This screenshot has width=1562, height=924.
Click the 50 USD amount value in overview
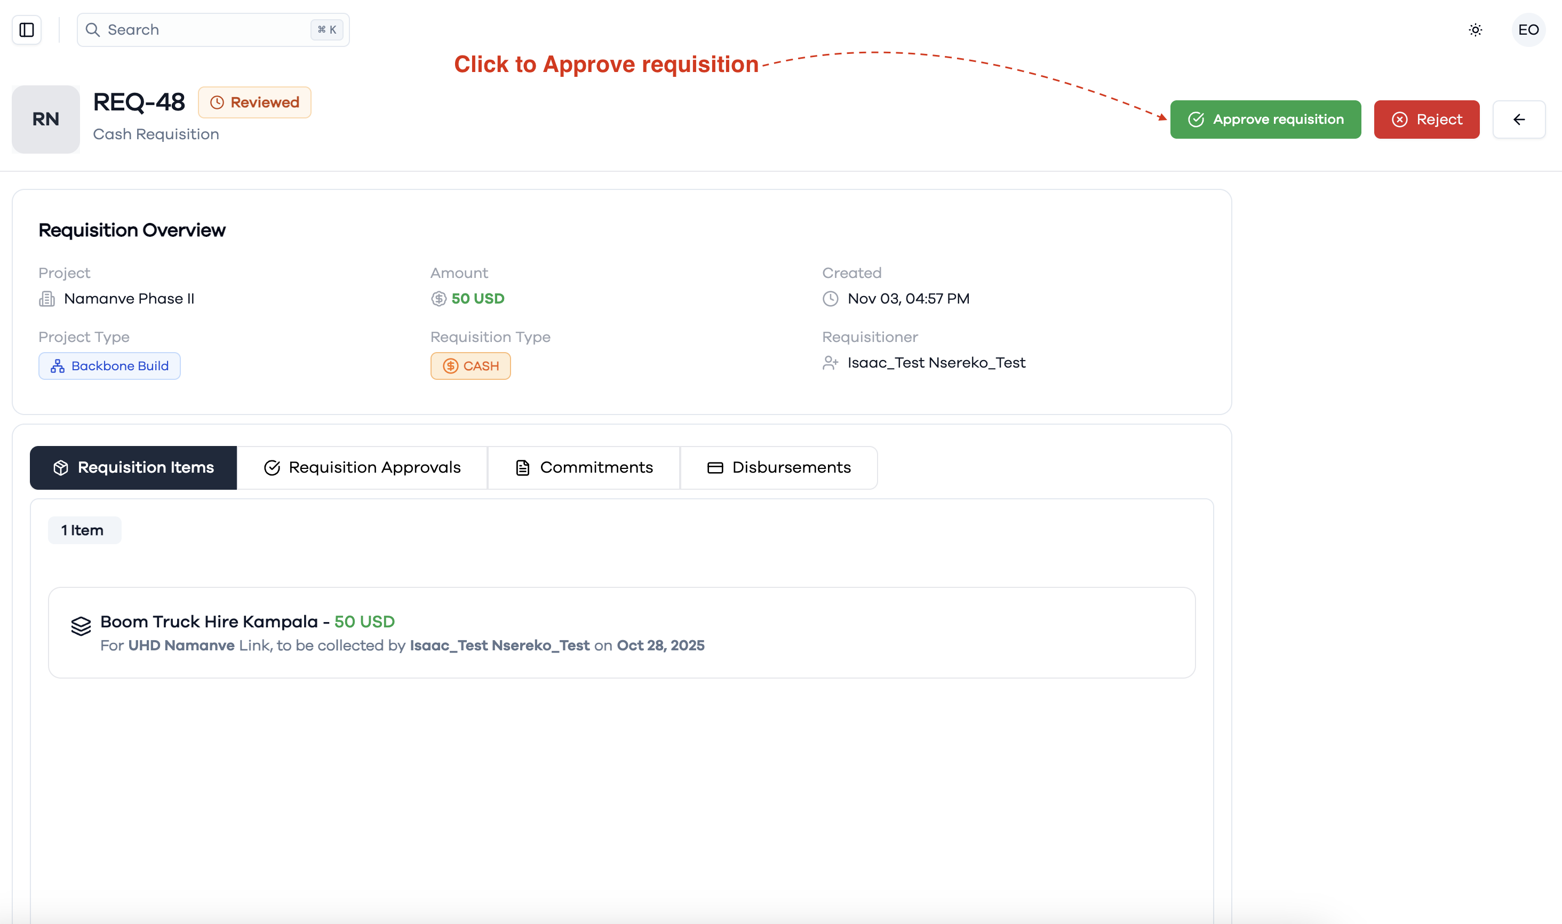[x=478, y=299]
